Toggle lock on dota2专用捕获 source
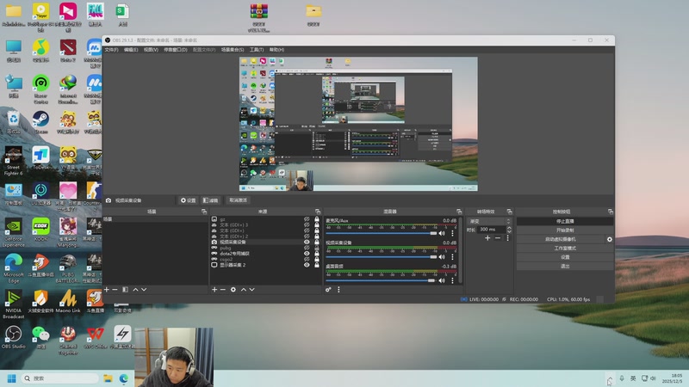Image resolution: width=689 pixels, height=387 pixels. [317, 254]
